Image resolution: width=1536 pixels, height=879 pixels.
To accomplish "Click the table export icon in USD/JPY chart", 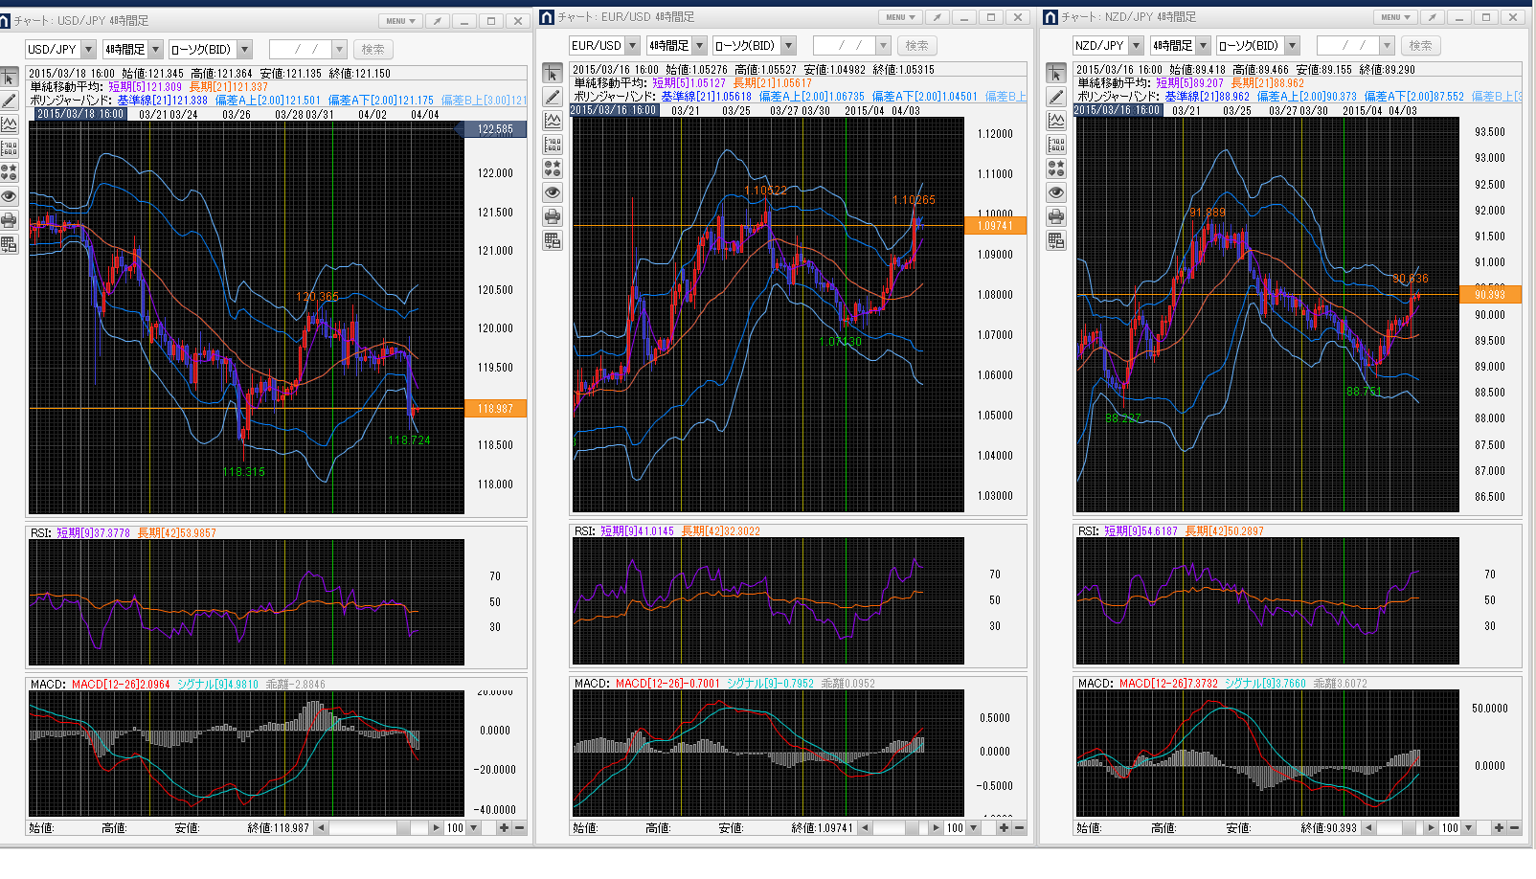I will click(10, 244).
